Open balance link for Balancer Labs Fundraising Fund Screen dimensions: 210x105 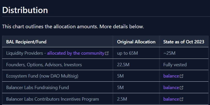click(x=171, y=88)
